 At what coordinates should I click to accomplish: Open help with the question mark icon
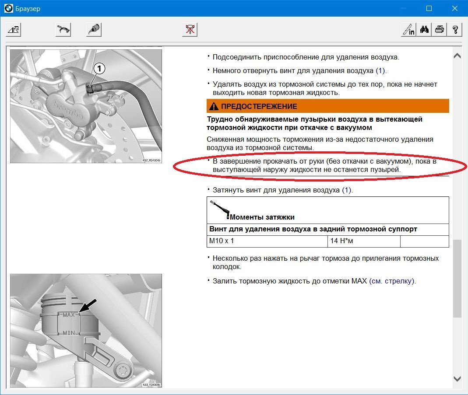455,30
